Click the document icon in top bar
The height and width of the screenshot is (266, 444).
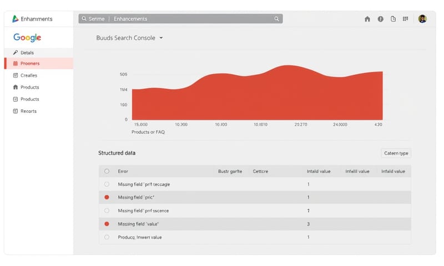tap(393, 19)
